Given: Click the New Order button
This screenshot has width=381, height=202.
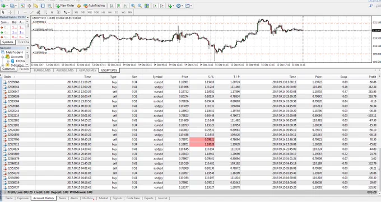Looking at the screenshot, I should tap(65, 6).
